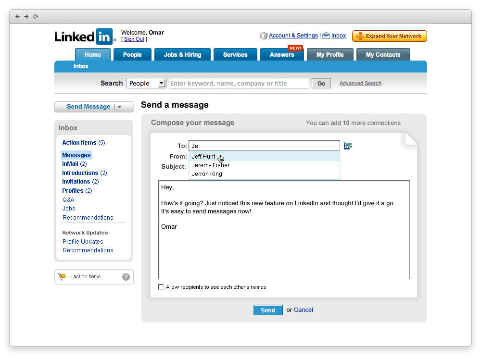This screenshot has height=359, width=481.
Task: Focus the search keyword input field
Action: tap(239, 83)
